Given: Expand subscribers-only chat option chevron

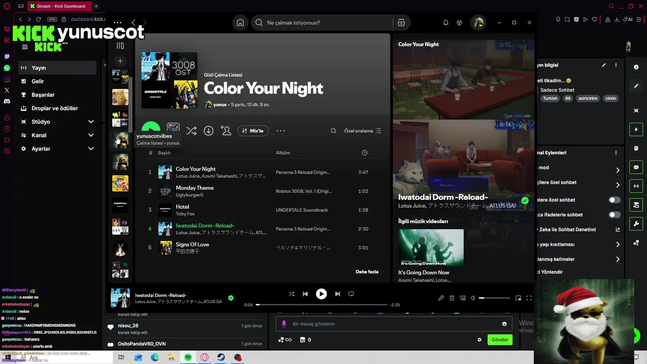Looking at the screenshot, I should [618, 185].
